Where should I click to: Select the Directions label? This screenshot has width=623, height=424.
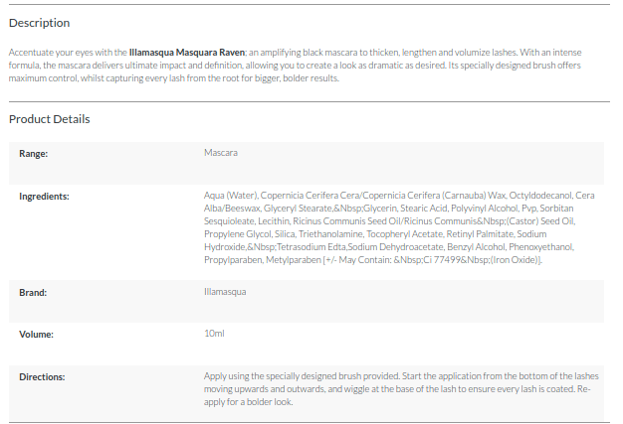[x=42, y=377]
